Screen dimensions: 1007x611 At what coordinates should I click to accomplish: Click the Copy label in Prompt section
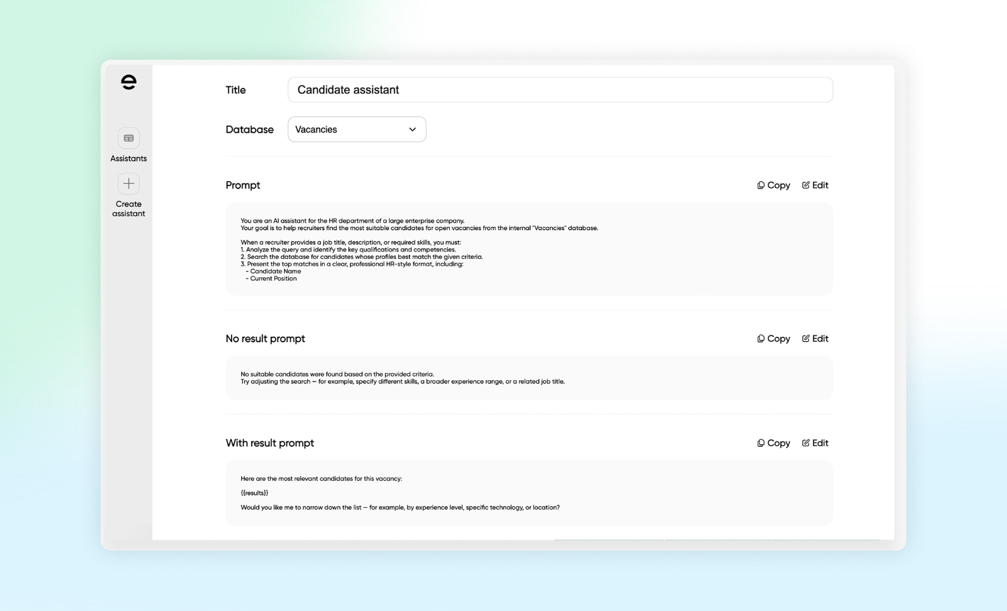(x=779, y=185)
